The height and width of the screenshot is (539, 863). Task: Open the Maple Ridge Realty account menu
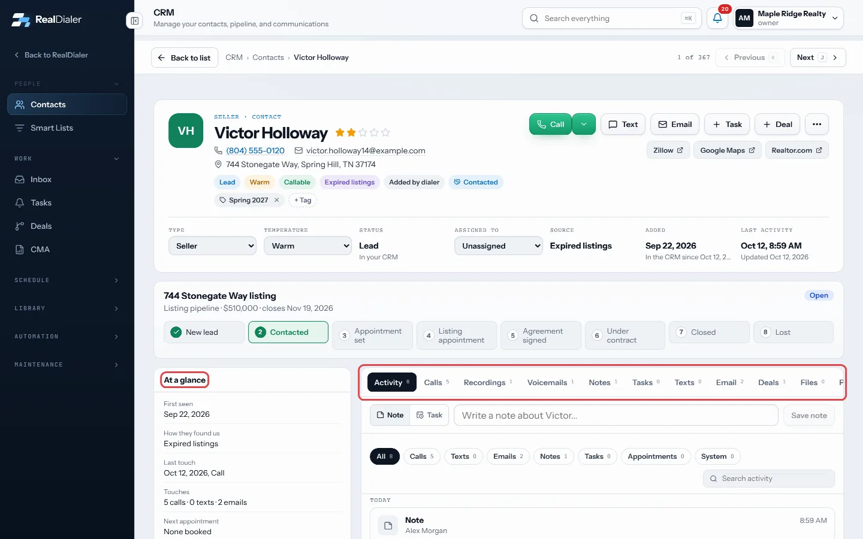click(789, 19)
